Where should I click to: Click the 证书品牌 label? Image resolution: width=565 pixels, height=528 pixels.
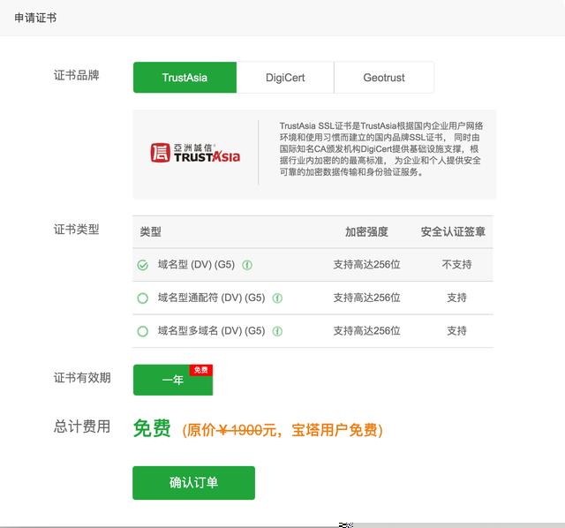tap(77, 75)
